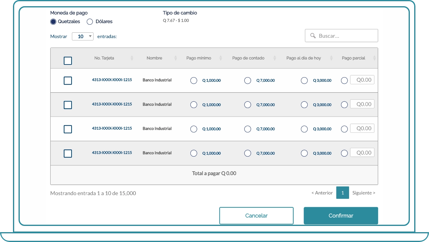Click the Q0.00 partial amount field in second row
Image resolution: width=429 pixels, height=242 pixels.
point(362,104)
